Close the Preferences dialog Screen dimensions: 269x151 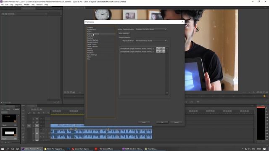(182, 22)
